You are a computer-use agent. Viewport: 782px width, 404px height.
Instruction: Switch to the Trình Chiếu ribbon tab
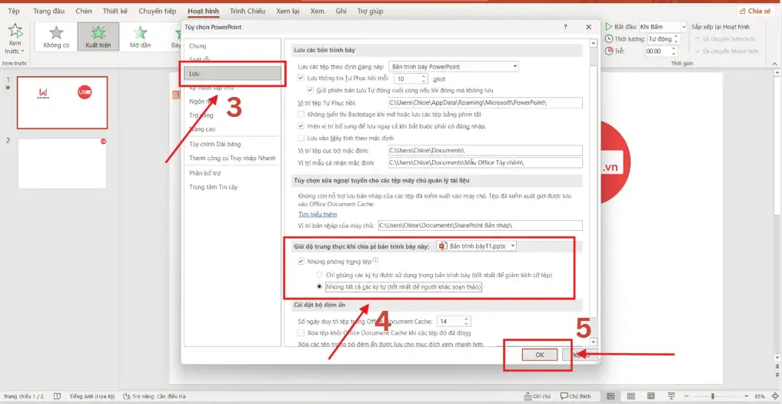(248, 11)
